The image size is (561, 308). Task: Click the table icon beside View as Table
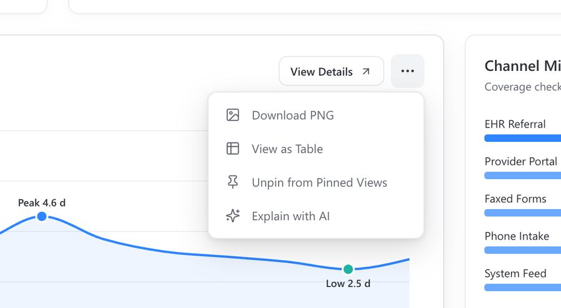[233, 149]
